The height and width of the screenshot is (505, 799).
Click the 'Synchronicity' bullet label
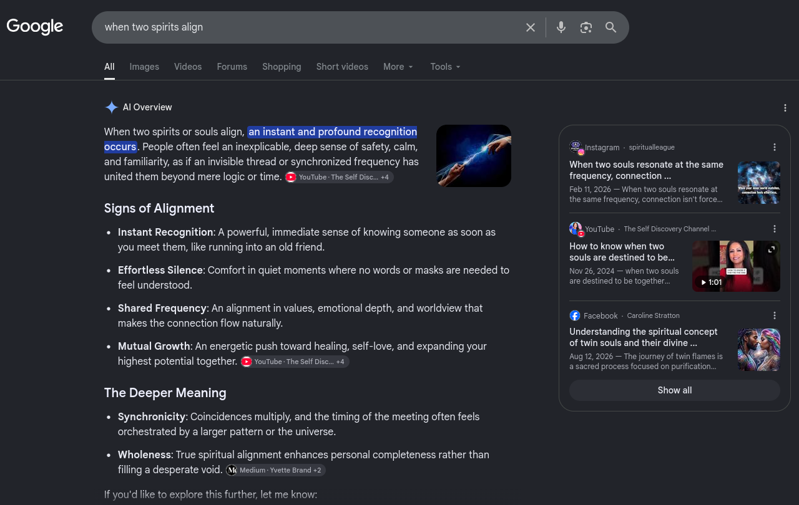pos(152,417)
